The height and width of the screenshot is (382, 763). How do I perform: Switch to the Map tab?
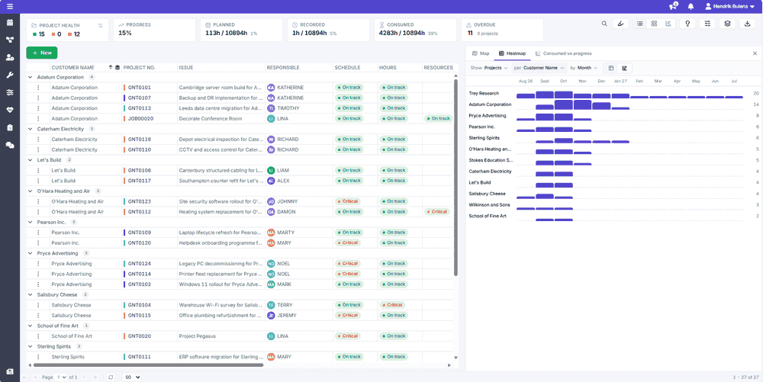coord(480,53)
